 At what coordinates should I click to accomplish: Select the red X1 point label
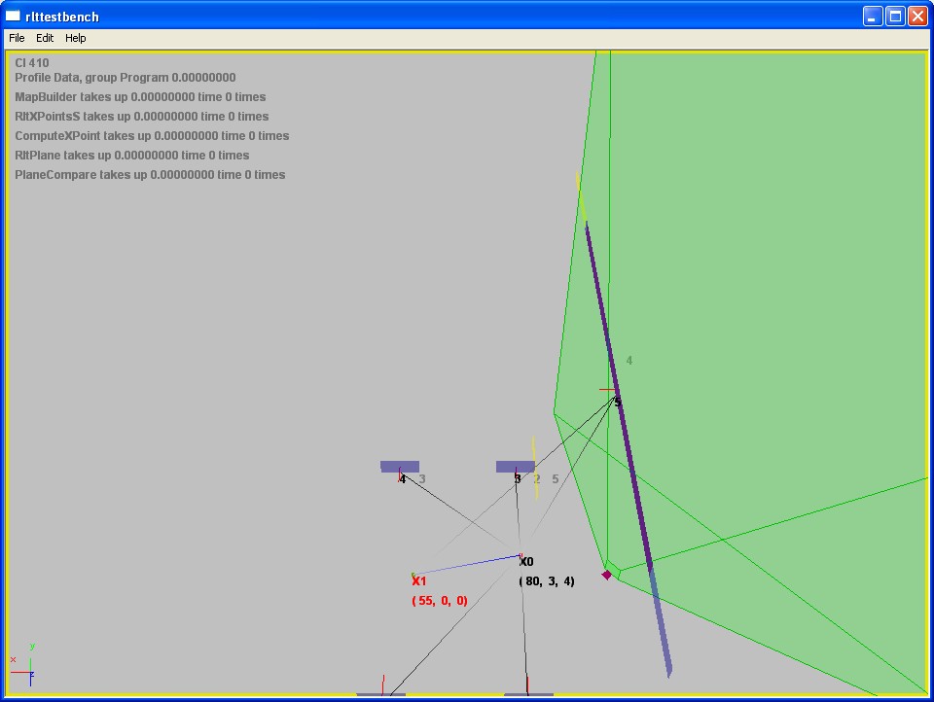tap(419, 580)
